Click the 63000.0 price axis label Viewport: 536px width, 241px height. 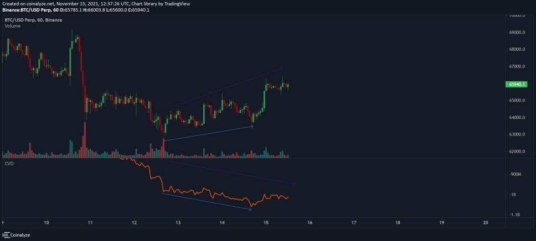click(517, 134)
